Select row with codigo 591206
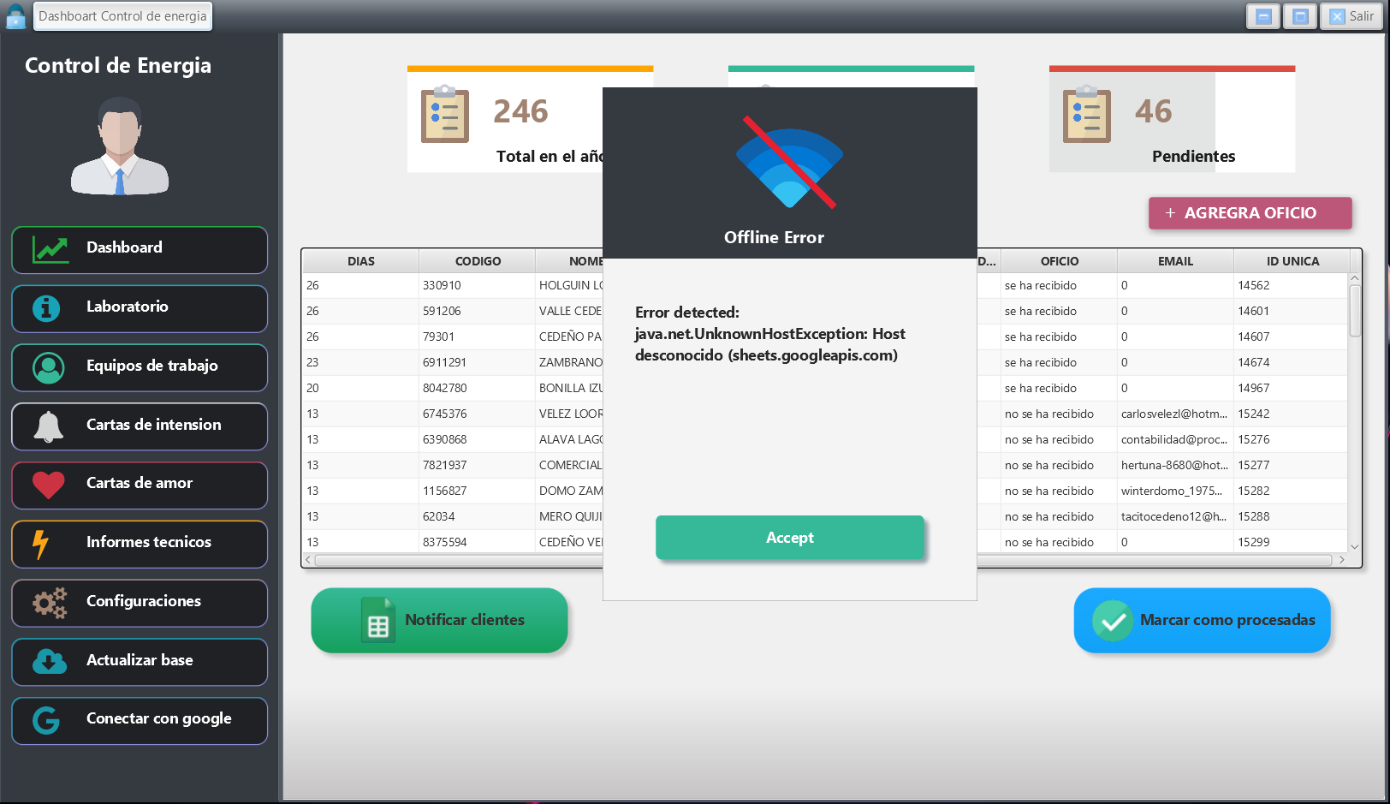The width and height of the screenshot is (1390, 804). pyautogui.click(x=826, y=312)
